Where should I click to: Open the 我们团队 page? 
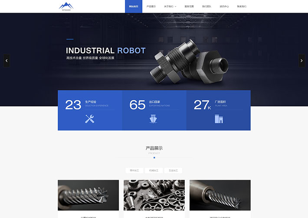[206, 7]
